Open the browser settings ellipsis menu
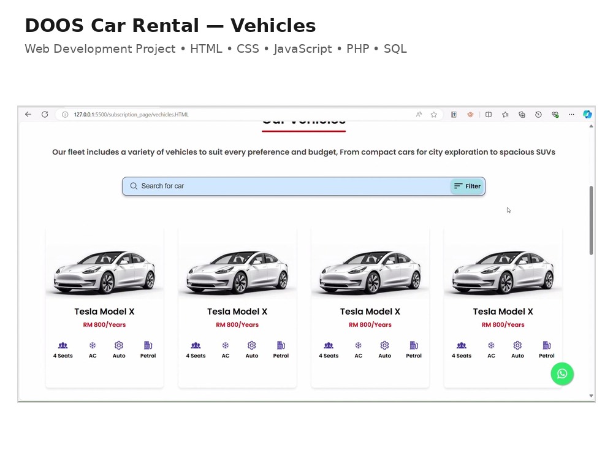613x460 pixels. (x=571, y=115)
